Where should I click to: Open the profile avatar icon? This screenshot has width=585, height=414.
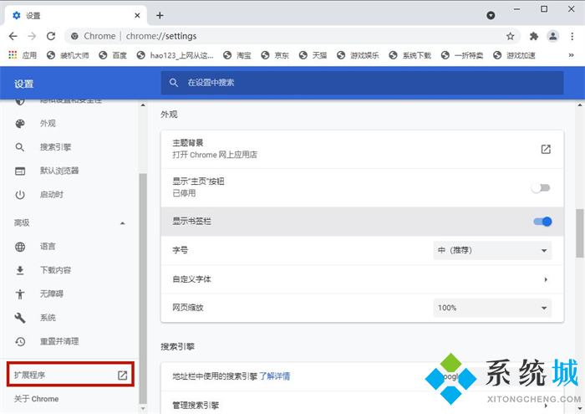point(553,36)
